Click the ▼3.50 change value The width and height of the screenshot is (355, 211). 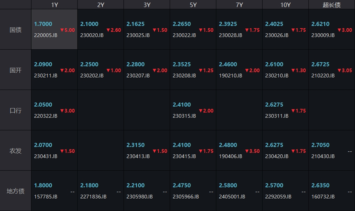click(252, 151)
